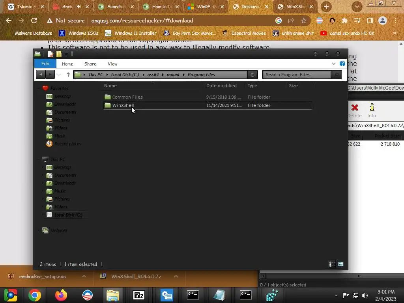Go back in Explorer navigation
This screenshot has width=404, height=303.
(x=41, y=75)
